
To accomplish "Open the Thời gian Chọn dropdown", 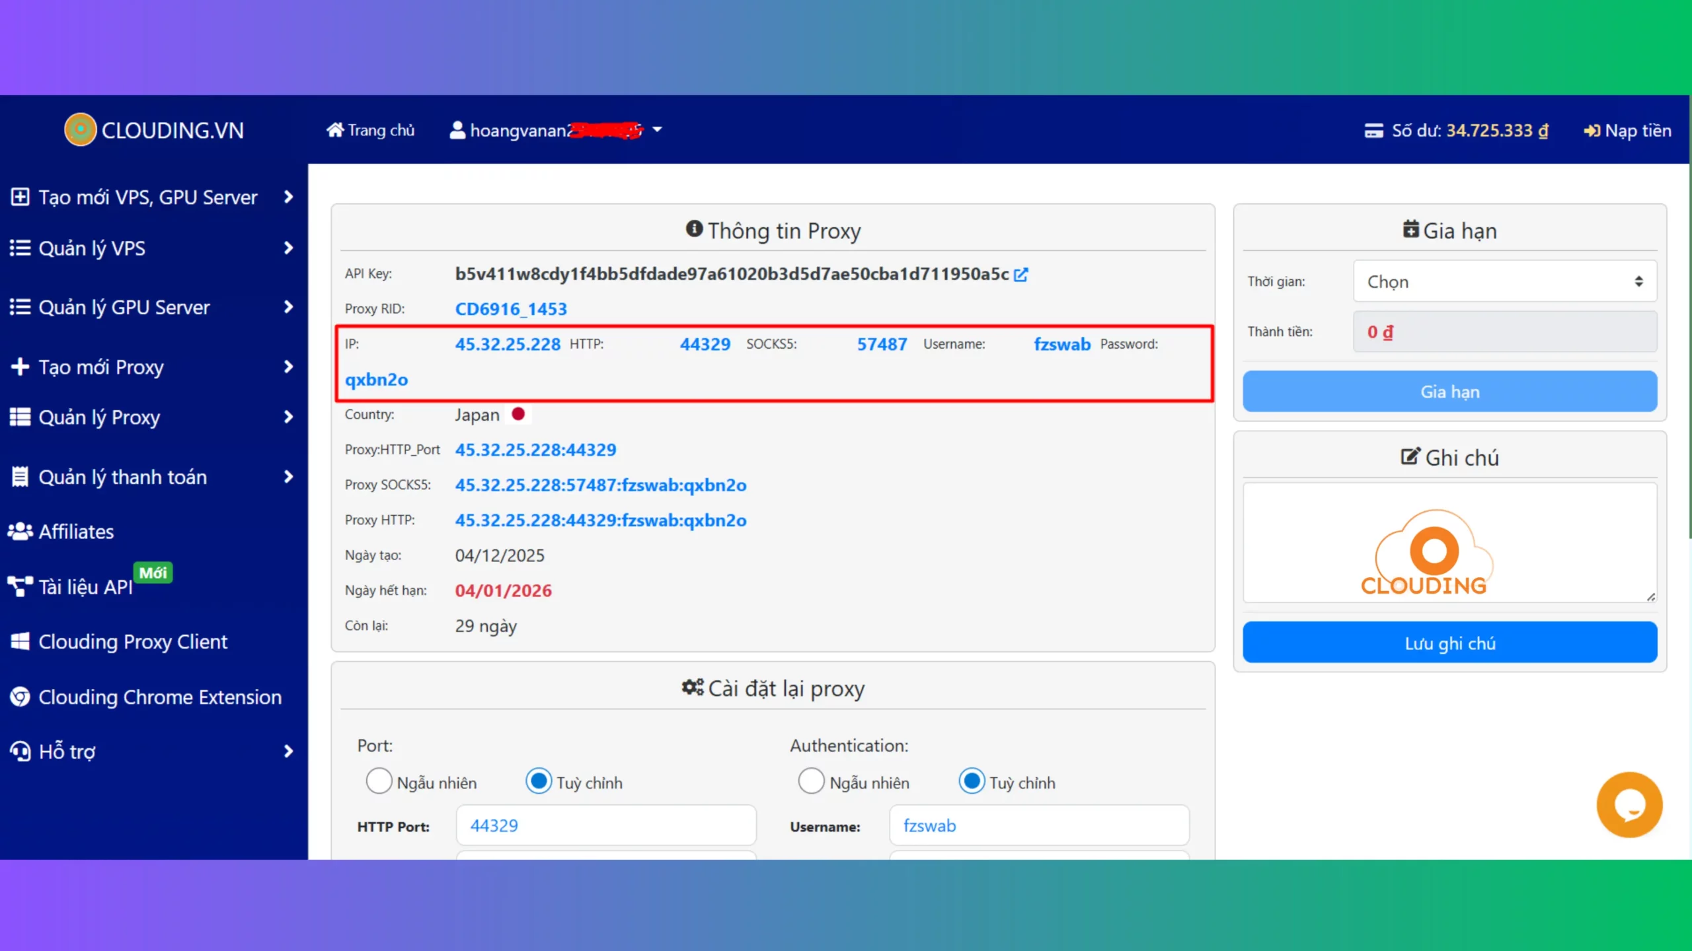I will pyautogui.click(x=1505, y=281).
